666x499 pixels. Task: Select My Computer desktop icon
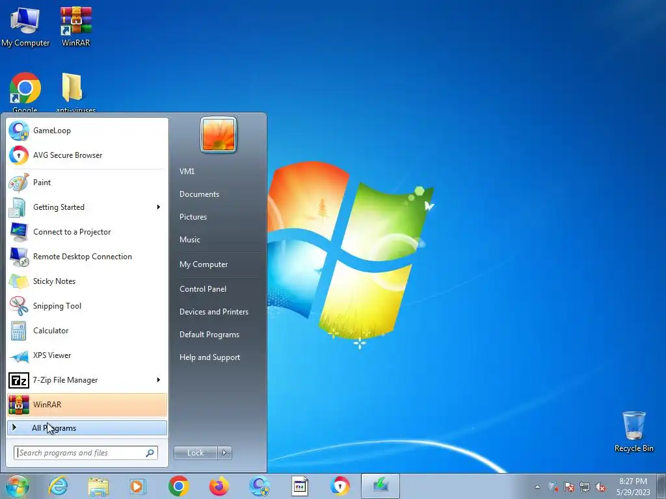25,26
